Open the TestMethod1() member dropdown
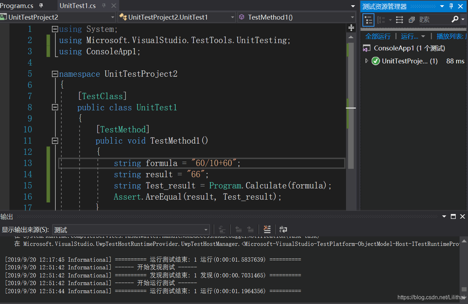The height and width of the screenshot is (304, 468). [352, 17]
